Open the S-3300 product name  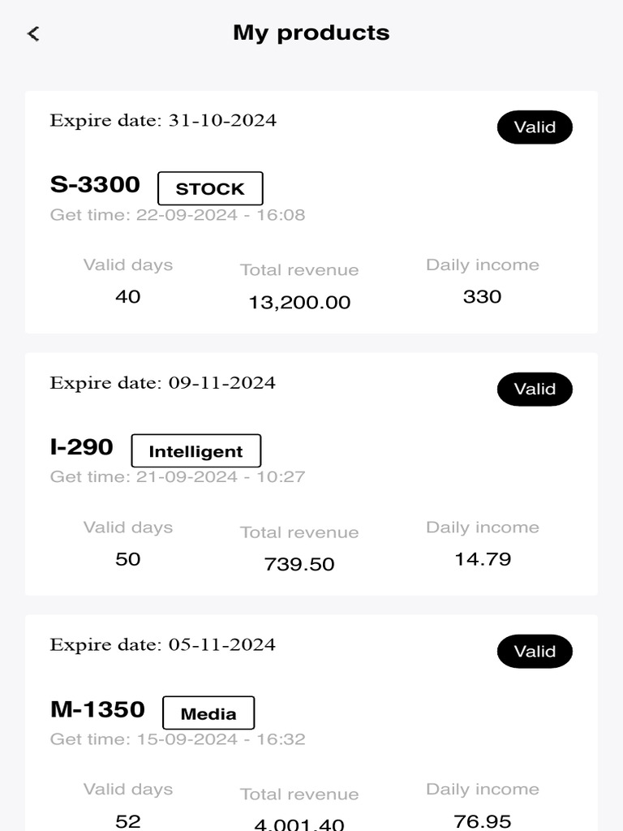(x=95, y=184)
